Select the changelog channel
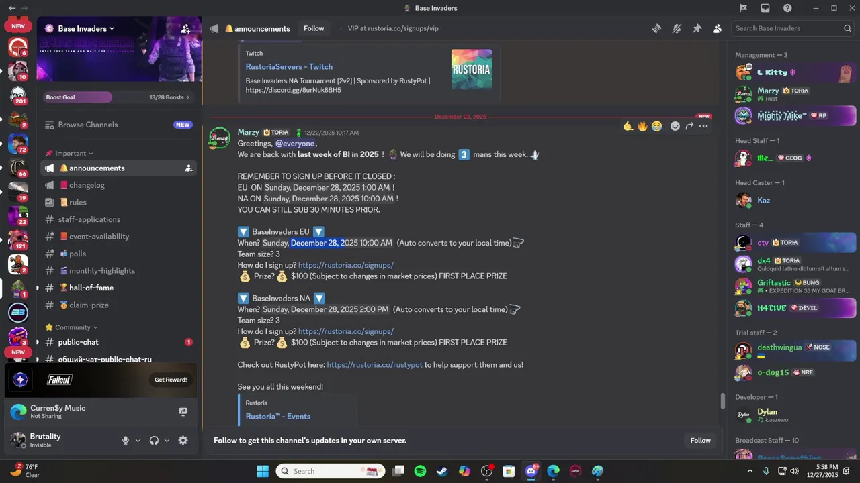Viewport: 860px width, 483px height. [x=118, y=185]
